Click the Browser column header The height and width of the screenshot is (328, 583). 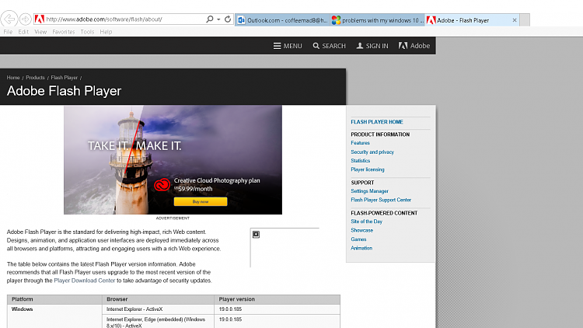click(x=158, y=299)
